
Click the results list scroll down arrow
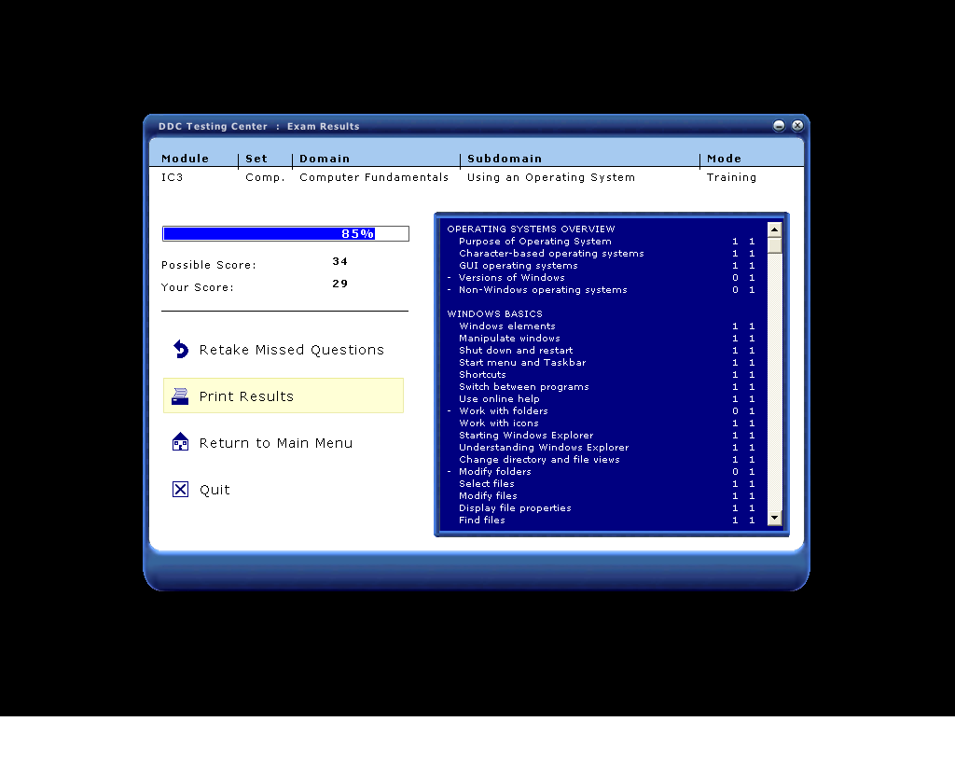(775, 519)
